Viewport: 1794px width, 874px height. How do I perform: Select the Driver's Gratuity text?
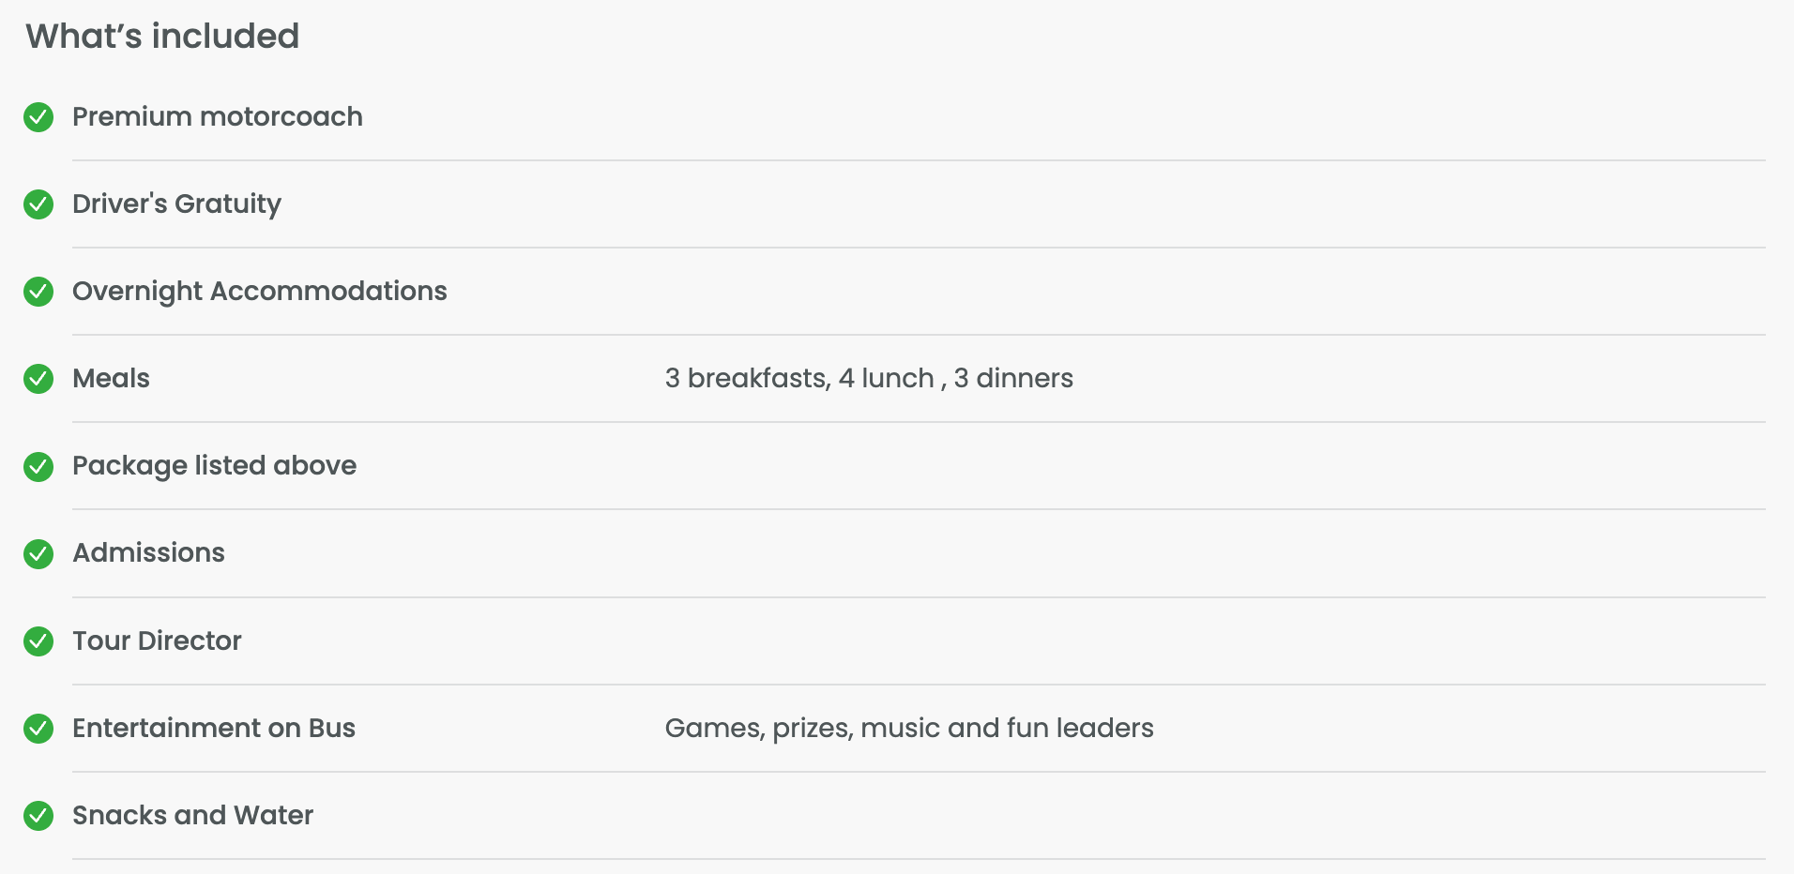click(x=176, y=203)
